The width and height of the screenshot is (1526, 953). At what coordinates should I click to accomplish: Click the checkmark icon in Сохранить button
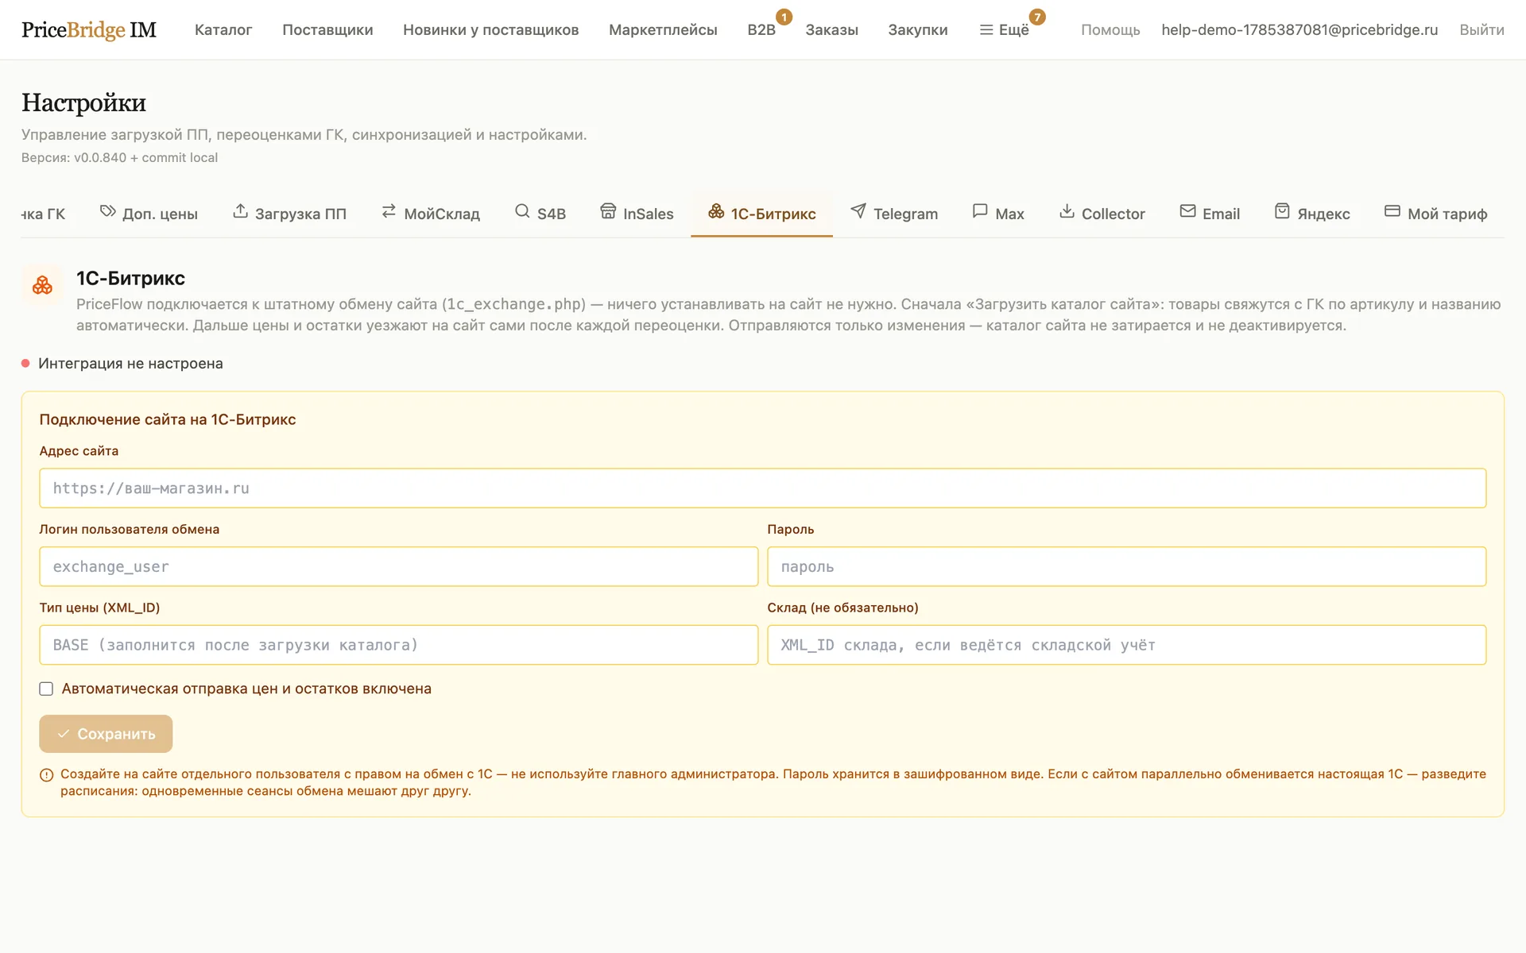pyautogui.click(x=64, y=734)
